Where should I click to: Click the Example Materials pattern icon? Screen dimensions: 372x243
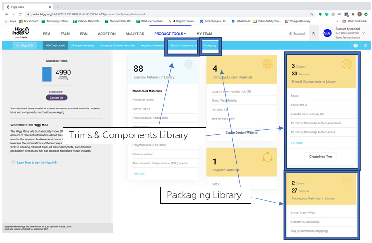point(188,64)
